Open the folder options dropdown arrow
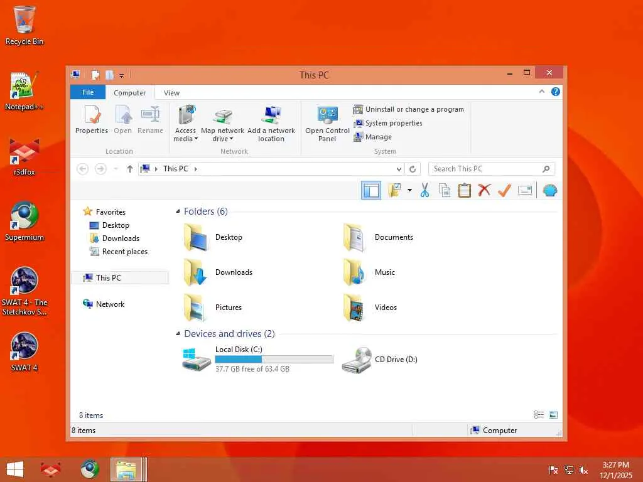643x482 pixels. (409, 190)
